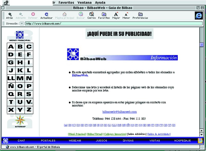Increase text size with Mayor icon
The height and width of the screenshot is (151, 206).
116,14
